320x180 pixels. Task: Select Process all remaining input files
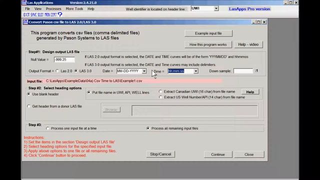click(148, 128)
